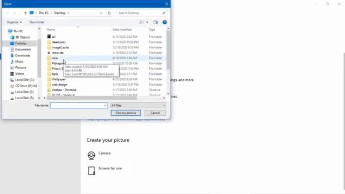Click the Settings window scrollbar
This screenshot has height=194, width=345.
coord(344,121)
